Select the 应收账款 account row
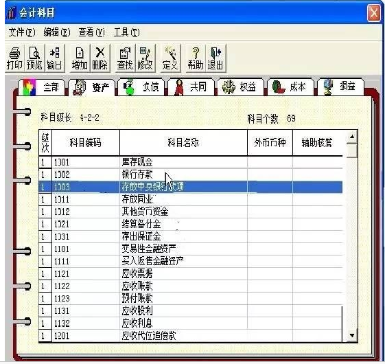 [x=191, y=286]
